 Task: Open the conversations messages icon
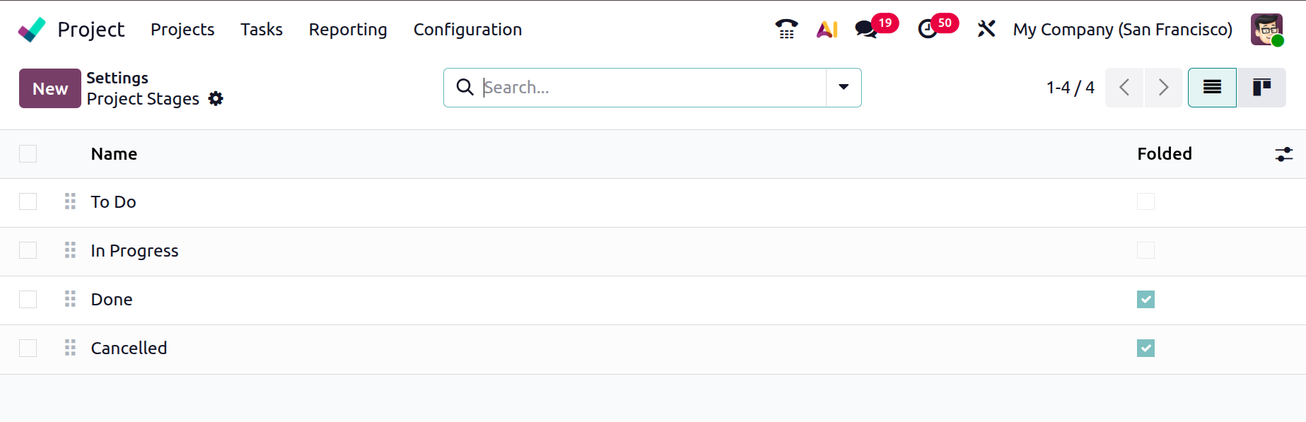[x=866, y=29]
